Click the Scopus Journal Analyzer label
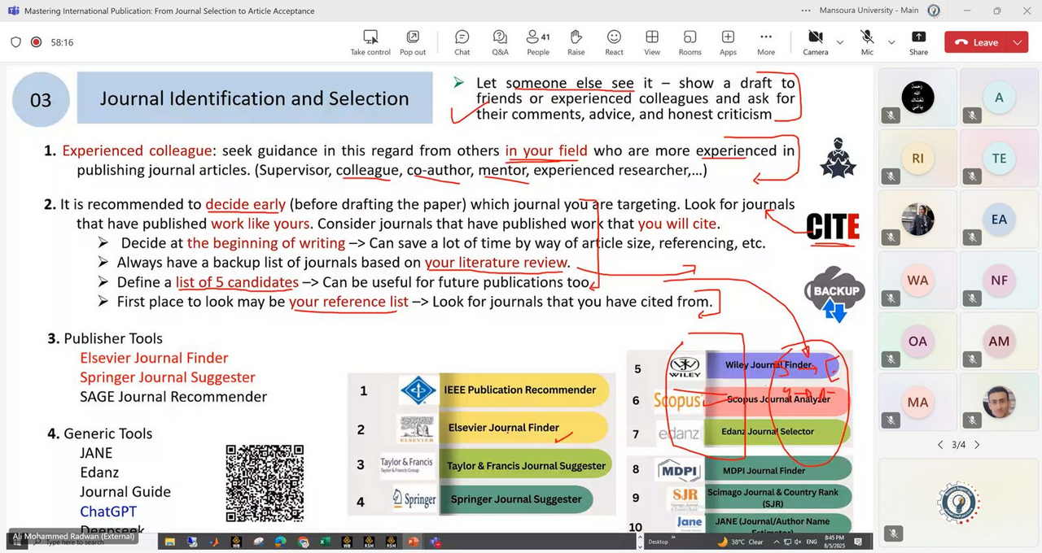Screen dimensions: 1042x553 coord(778,399)
